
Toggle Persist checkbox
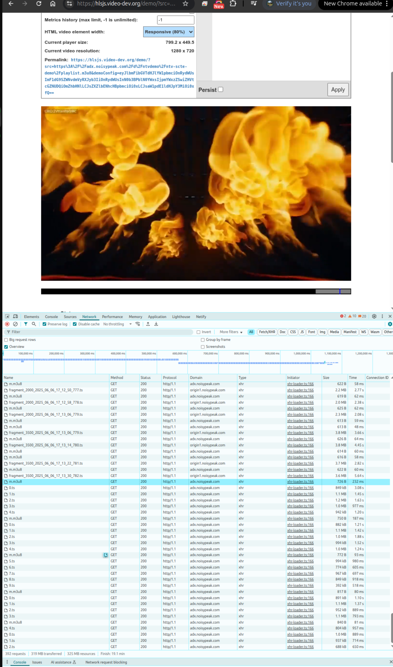click(x=221, y=89)
